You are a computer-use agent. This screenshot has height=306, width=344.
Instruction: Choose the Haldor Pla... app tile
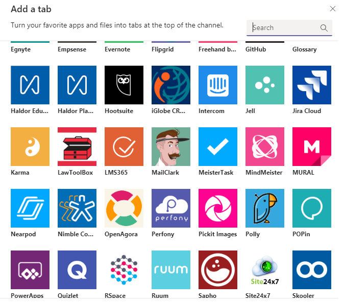(78, 86)
